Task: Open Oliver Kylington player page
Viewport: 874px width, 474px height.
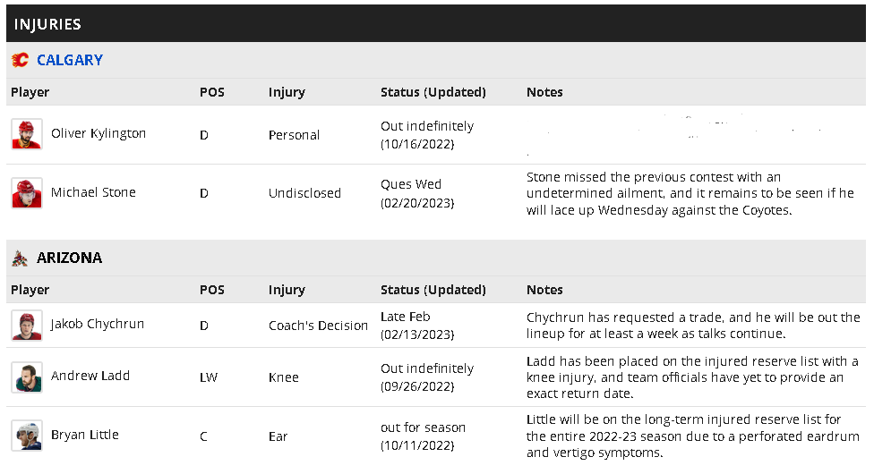Action: pyautogui.click(x=99, y=133)
